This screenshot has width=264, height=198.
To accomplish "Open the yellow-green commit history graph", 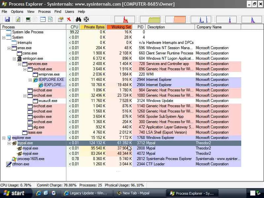I will click(x=150, y=19).
